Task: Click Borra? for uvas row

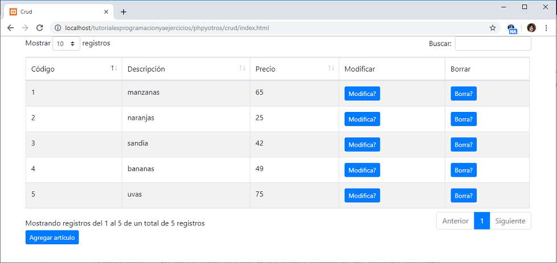Action: click(464, 195)
